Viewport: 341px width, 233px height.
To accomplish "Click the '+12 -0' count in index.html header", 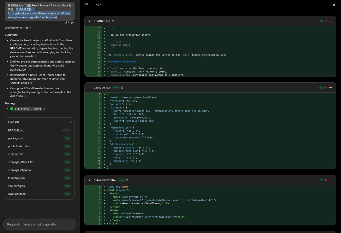I will coord(322,180).
